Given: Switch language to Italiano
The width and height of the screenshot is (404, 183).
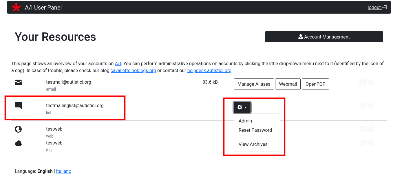Looking at the screenshot, I should tap(64, 171).
